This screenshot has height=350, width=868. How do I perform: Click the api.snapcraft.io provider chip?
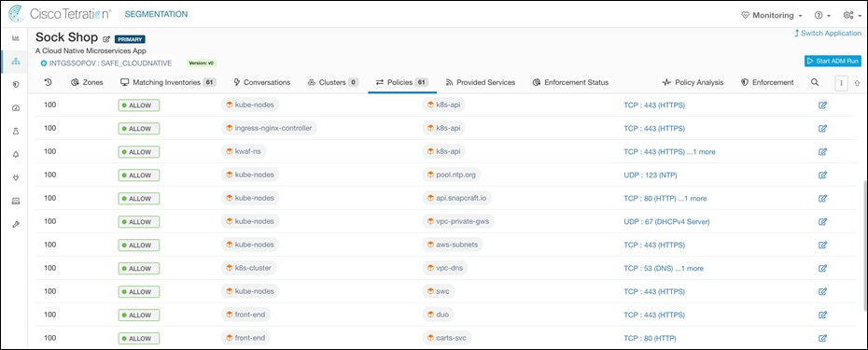tap(457, 198)
